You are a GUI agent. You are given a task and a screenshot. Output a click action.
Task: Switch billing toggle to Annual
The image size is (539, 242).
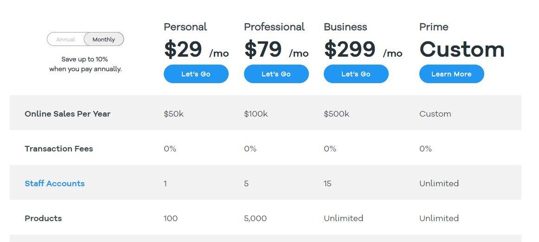[66, 39]
